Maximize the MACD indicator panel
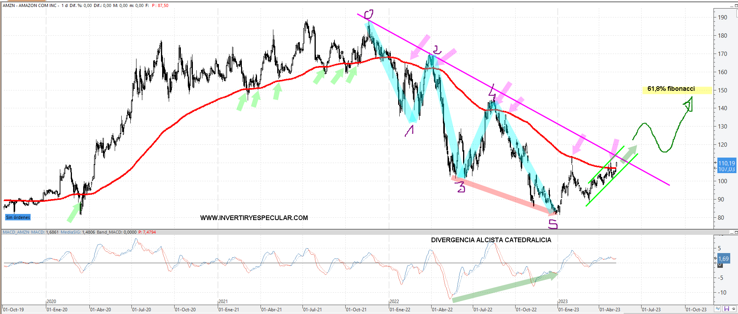The height and width of the screenshot is (314, 738). click(736, 233)
